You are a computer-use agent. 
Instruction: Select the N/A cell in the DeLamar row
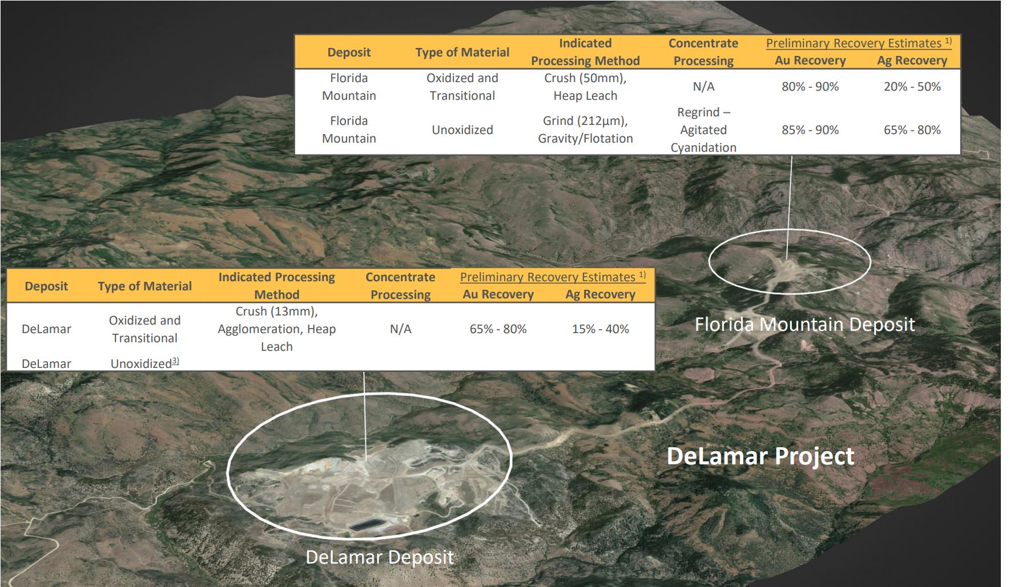(x=400, y=329)
